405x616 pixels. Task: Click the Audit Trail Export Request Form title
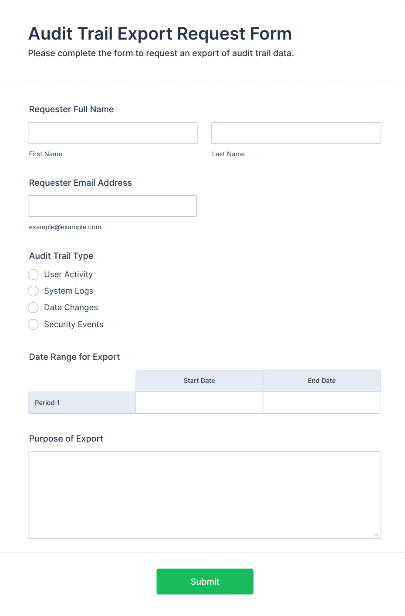point(160,33)
